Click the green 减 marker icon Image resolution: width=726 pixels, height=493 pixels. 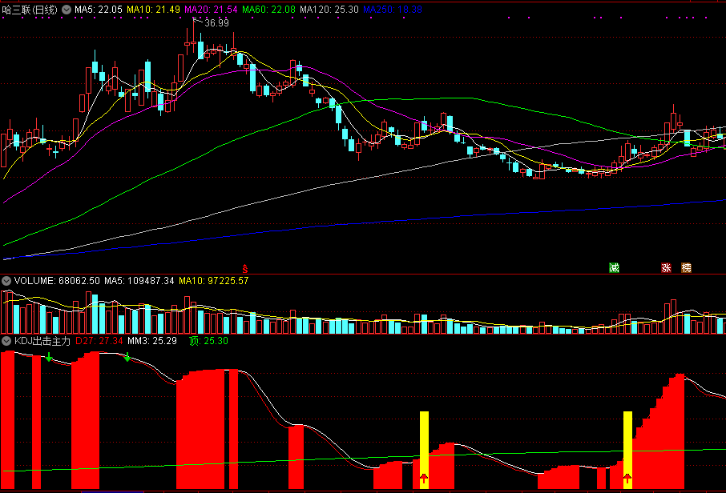(x=614, y=268)
